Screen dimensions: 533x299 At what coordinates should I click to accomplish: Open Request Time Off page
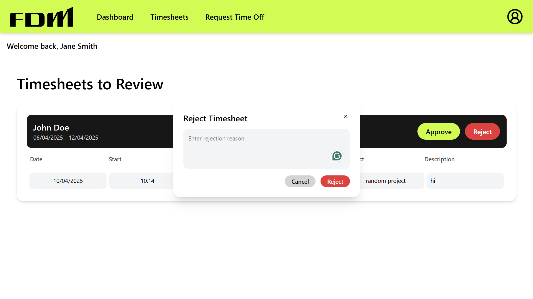pyautogui.click(x=235, y=17)
